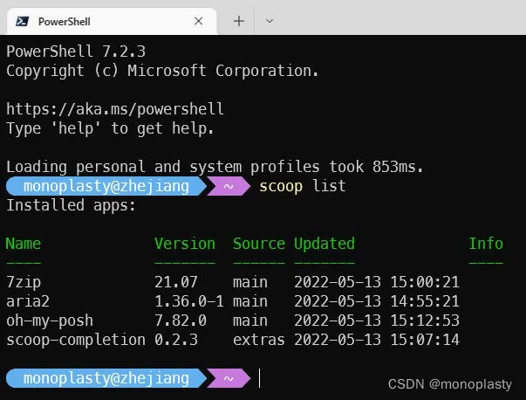Click the PowerShell icon on the tab
The image size is (526, 400).
coord(21,21)
